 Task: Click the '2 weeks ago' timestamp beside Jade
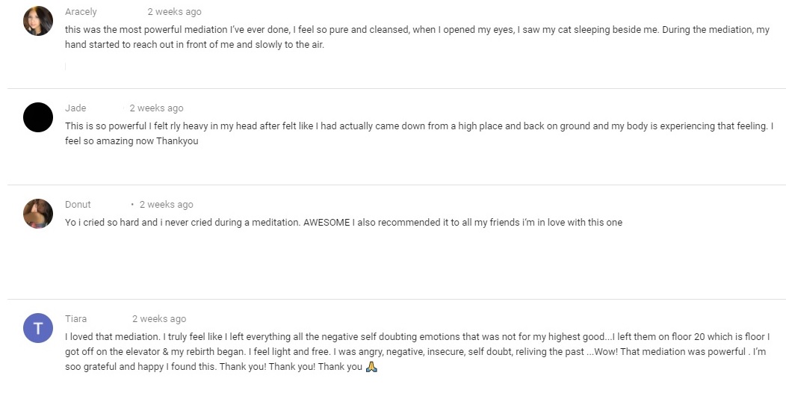156,108
